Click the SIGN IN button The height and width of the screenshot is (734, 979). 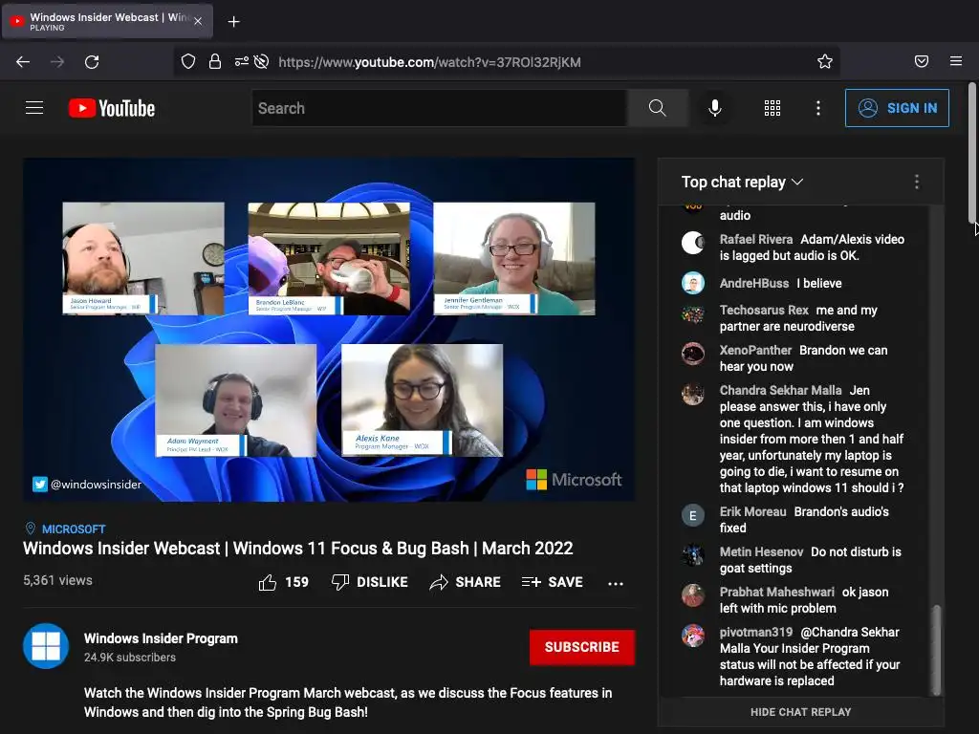point(897,108)
